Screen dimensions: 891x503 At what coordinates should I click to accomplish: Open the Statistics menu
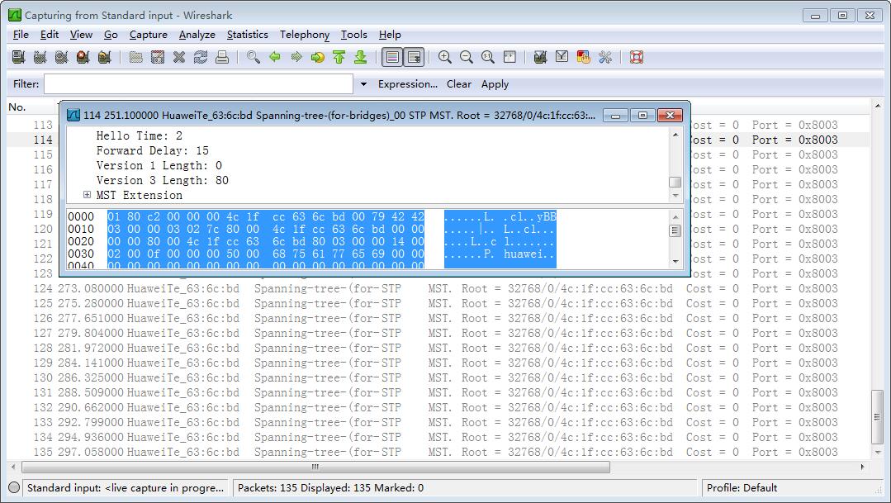coord(247,35)
